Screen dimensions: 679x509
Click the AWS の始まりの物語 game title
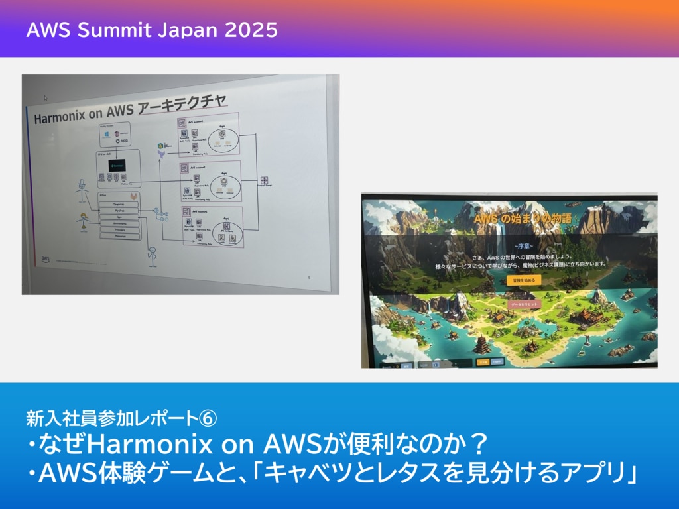[523, 219]
